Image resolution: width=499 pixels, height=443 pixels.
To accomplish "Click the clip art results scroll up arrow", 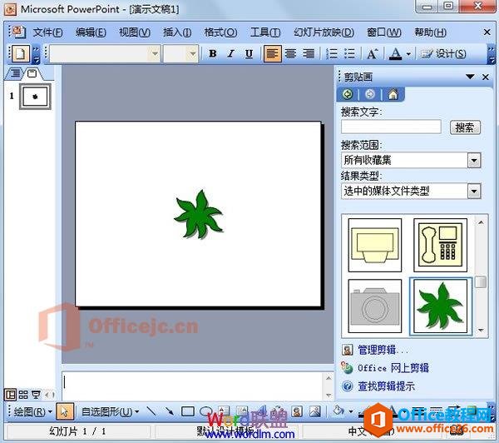I will click(x=481, y=222).
